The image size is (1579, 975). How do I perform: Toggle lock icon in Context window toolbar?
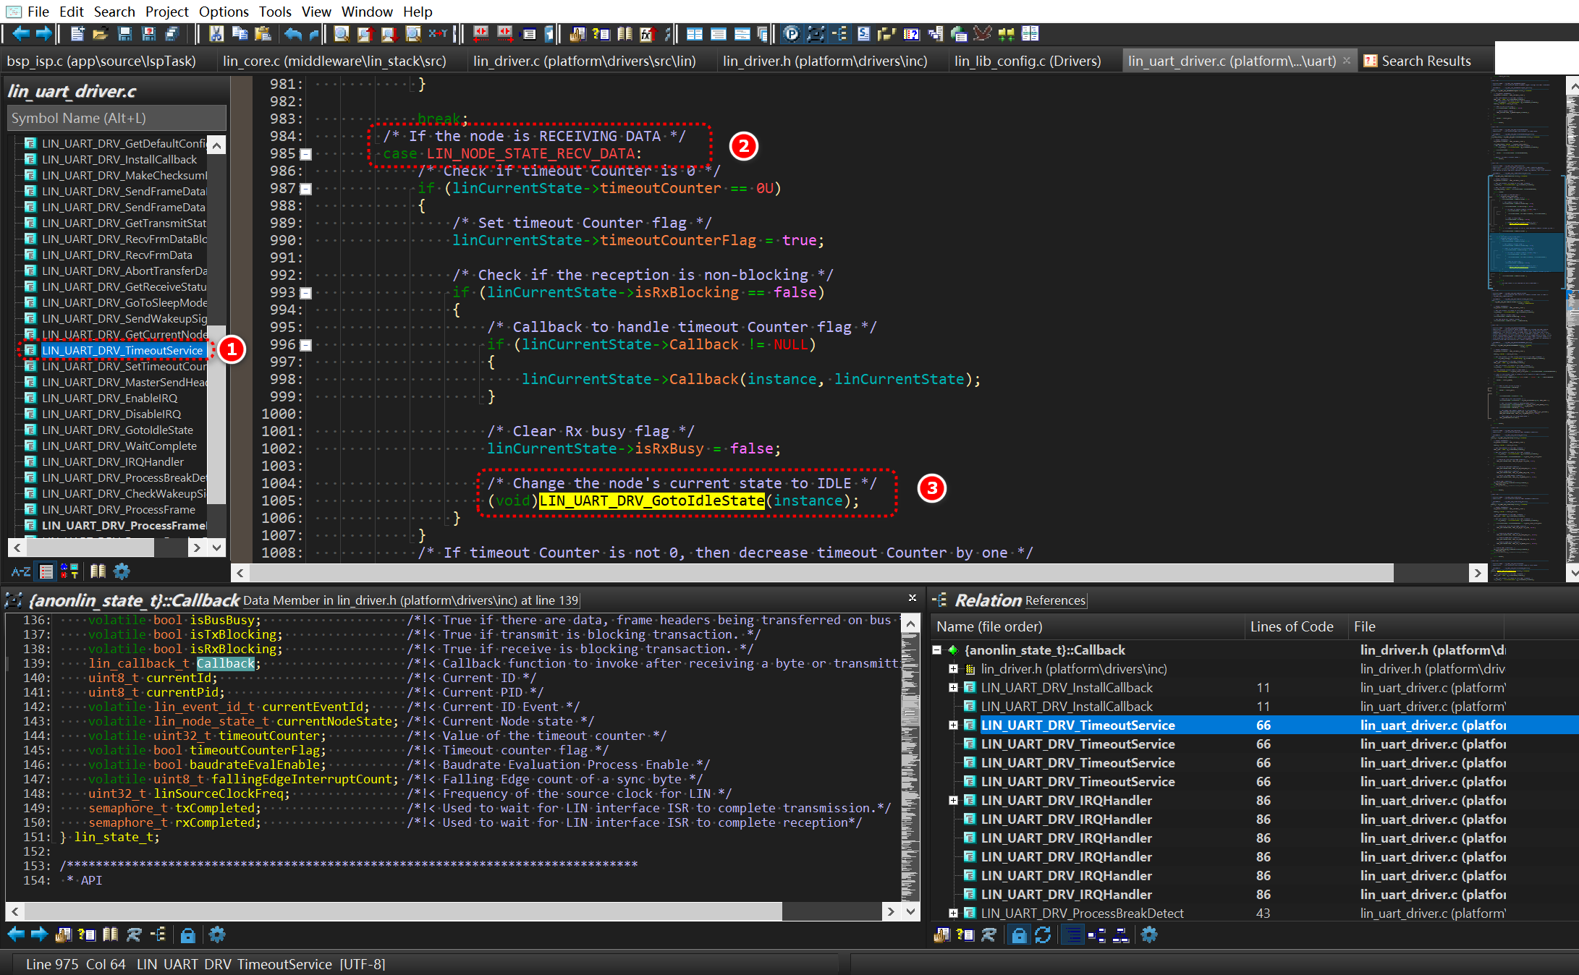(x=187, y=934)
